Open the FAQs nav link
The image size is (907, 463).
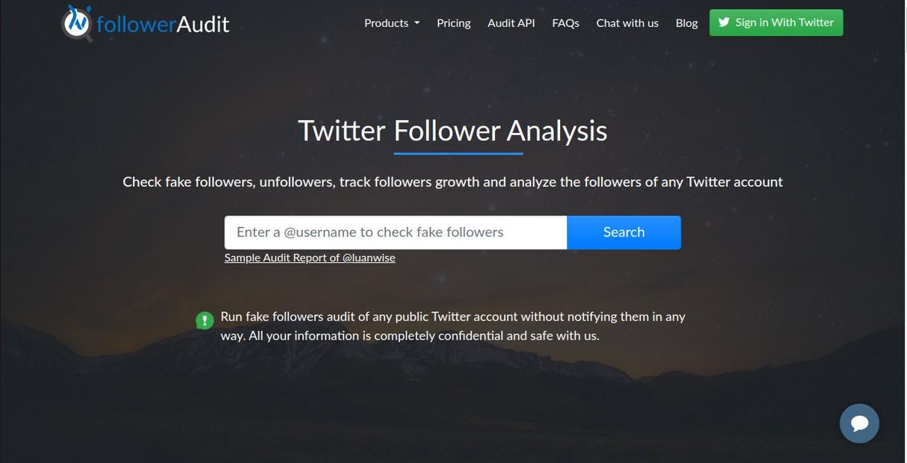(566, 23)
